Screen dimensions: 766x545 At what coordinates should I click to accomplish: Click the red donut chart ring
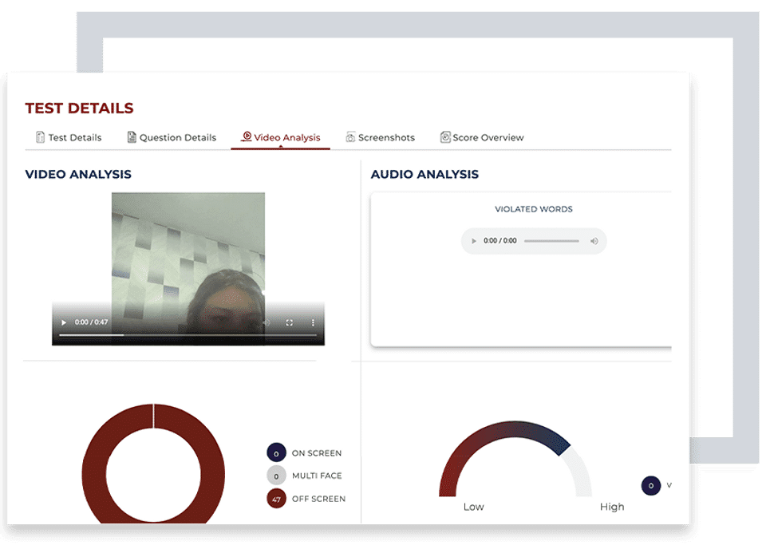click(94, 474)
